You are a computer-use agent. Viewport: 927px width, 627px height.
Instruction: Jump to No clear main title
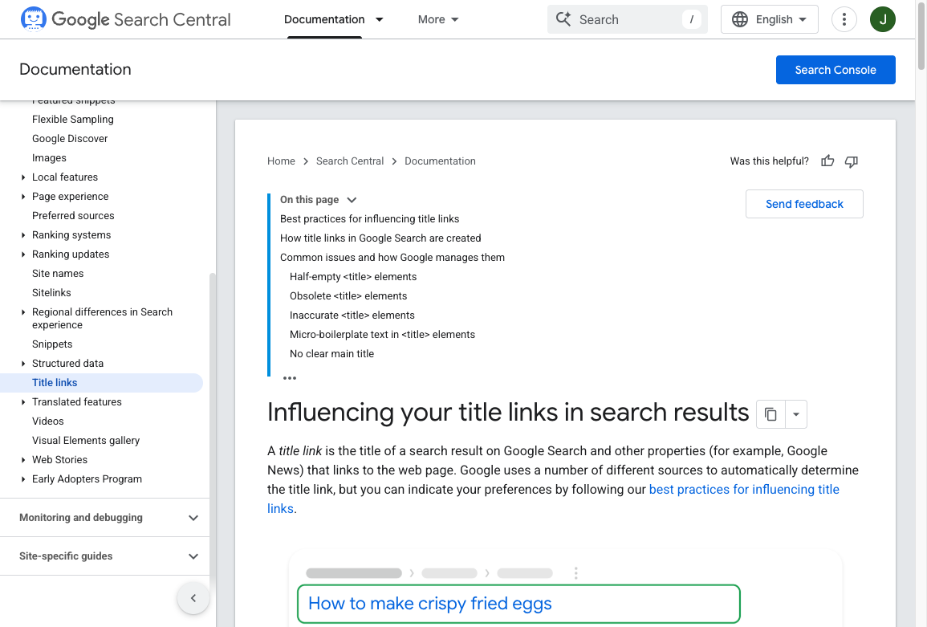(331, 354)
